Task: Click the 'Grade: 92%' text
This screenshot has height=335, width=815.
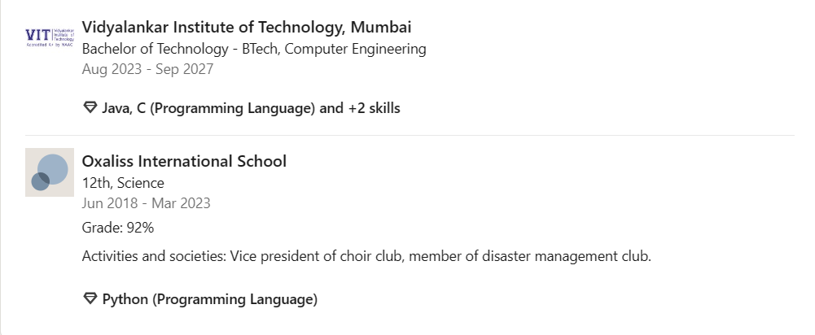Action: (118, 228)
